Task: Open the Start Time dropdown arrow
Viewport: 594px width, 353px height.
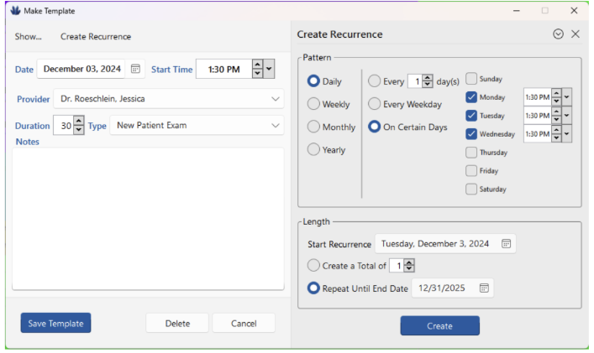Action: pos(269,69)
